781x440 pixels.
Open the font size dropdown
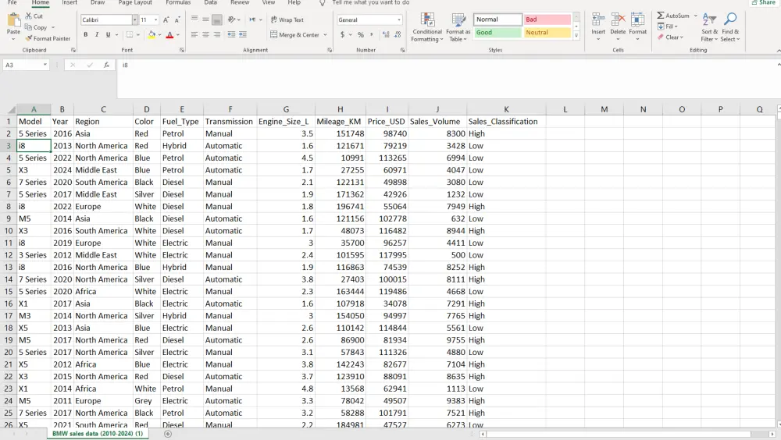155,20
